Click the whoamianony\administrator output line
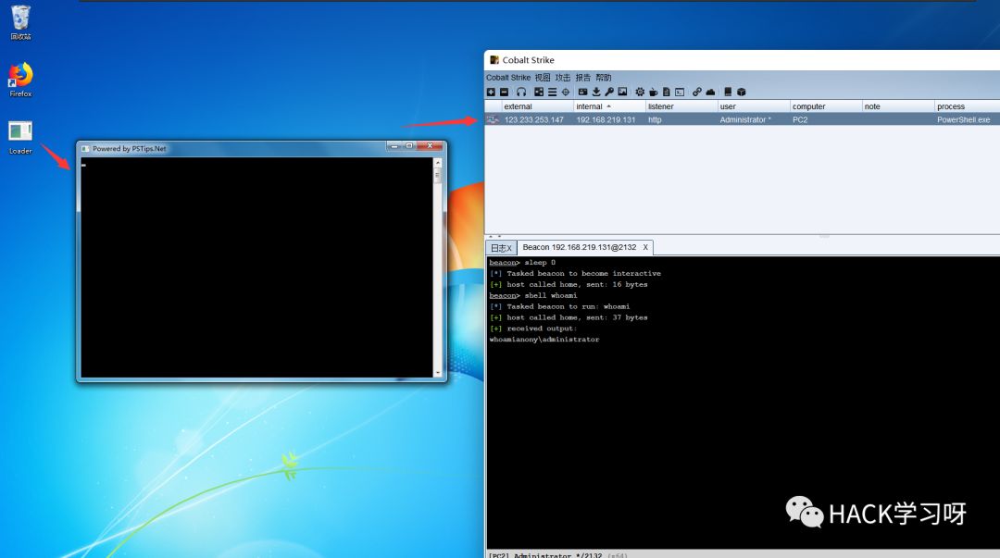Image resolution: width=1000 pixels, height=558 pixels. click(x=544, y=340)
